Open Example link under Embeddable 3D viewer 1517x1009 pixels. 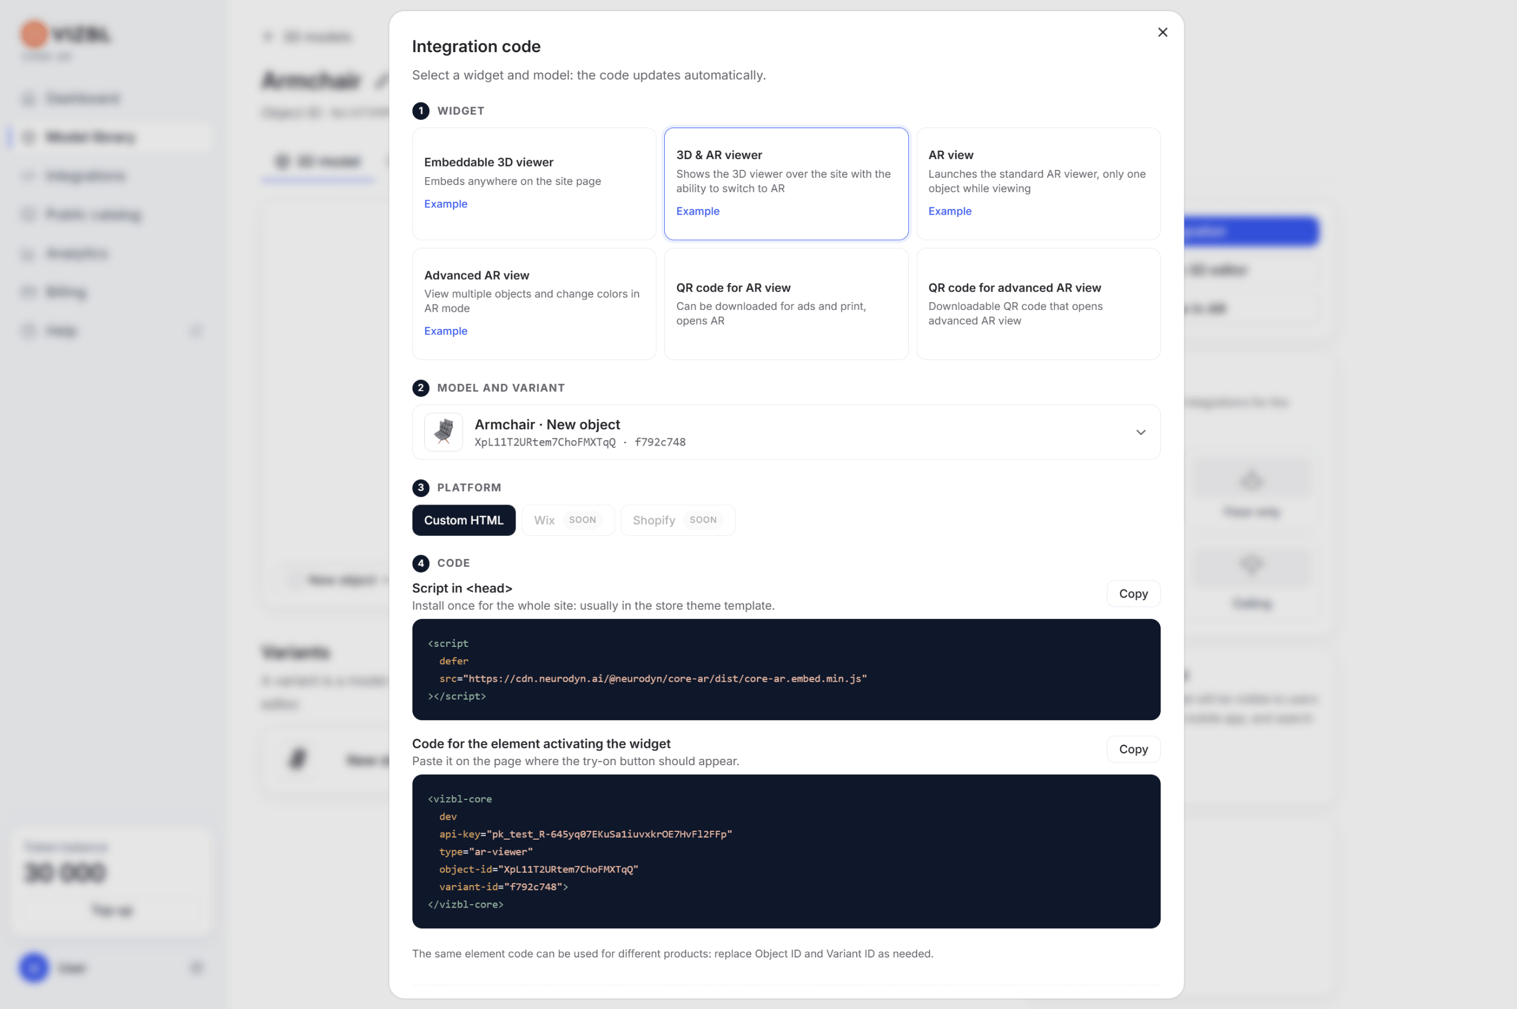click(x=445, y=204)
